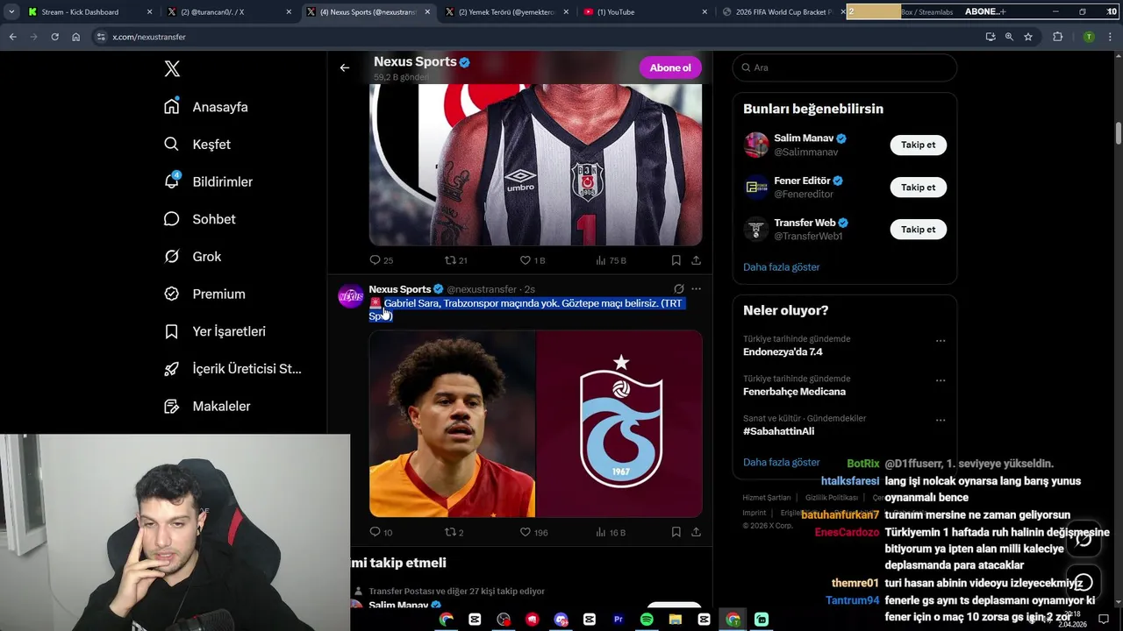Share the Beşiktaş jersey post

coord(697,260)
